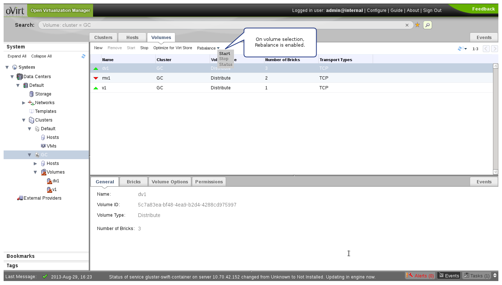Click the Storage icon in the tree
Image resolution: width=502 pixels, height=285 pixels.
point(31,94)
